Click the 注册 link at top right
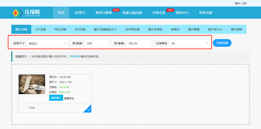Screen dimensions: 261x129 click(x=244, y=3)
